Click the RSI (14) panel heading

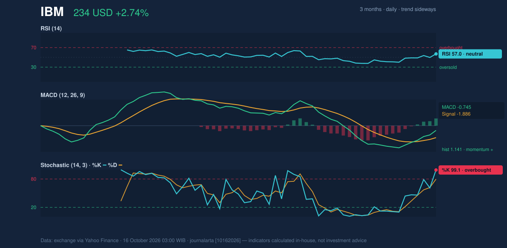point(51,29)
